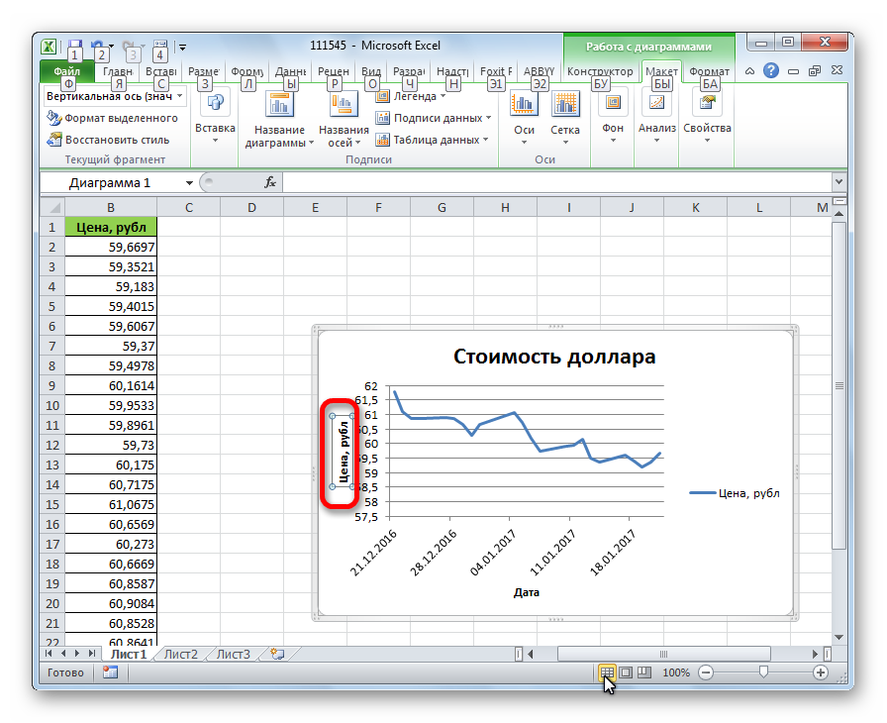This screenshot has width=887, height=723.
Task: Click the Названия осей (Axis Titles) button
Action: pos(344,118)
